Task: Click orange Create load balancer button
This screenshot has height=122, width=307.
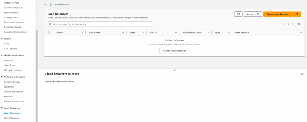Action: click(278, 14)
